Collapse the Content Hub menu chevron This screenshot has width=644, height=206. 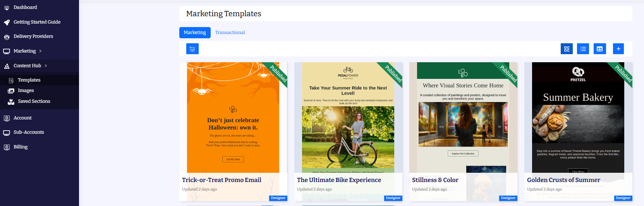click(x=46, y=66)
